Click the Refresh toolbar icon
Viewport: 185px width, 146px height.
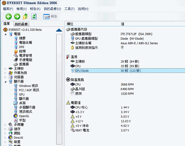[34, 16]
